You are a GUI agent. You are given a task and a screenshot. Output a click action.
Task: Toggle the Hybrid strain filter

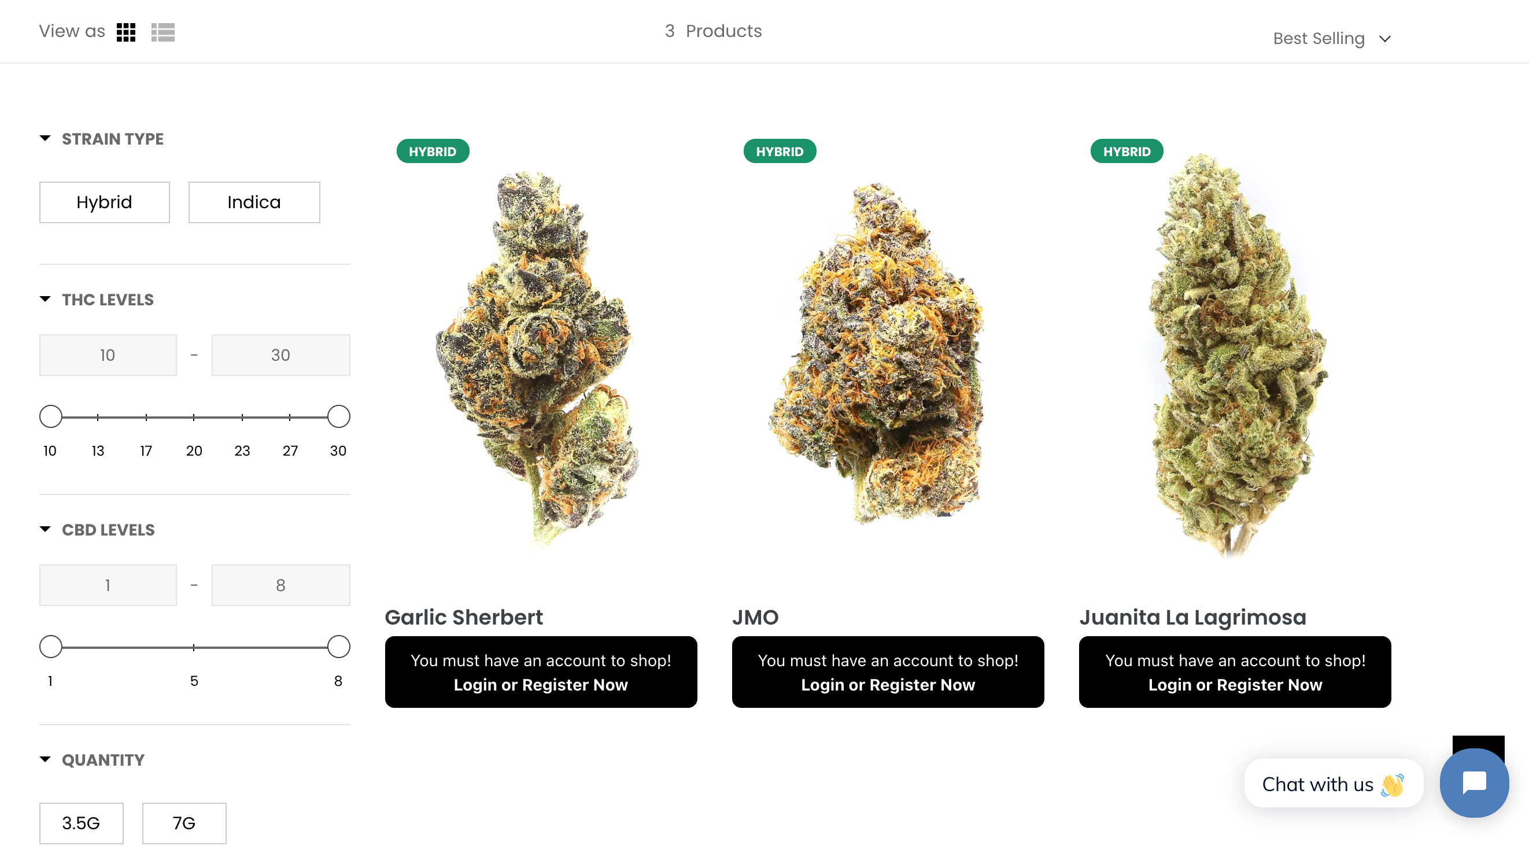[x=105, y=202]
